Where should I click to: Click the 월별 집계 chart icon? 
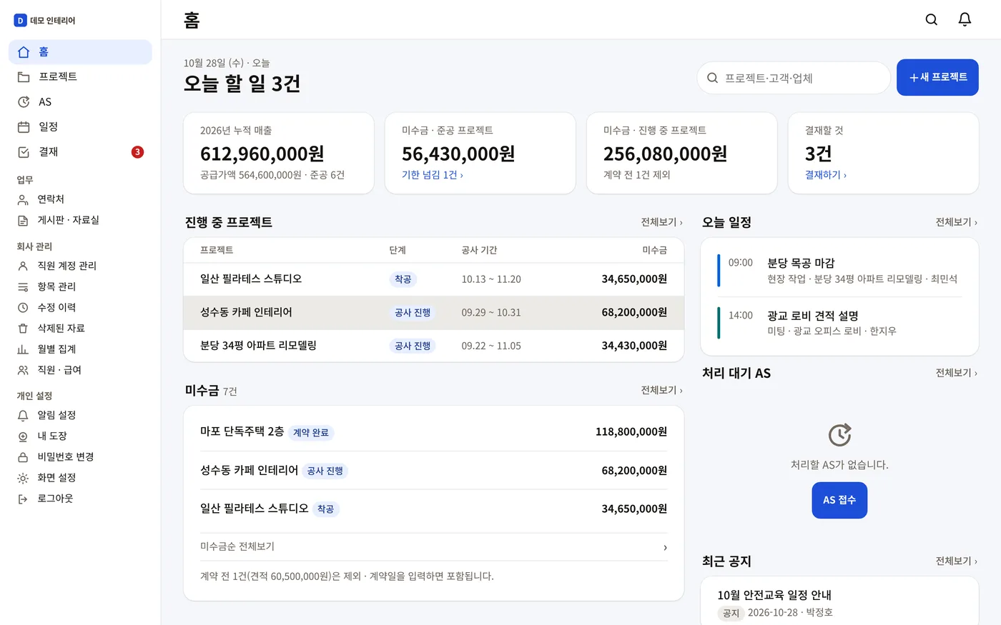[x=23, y=349]
